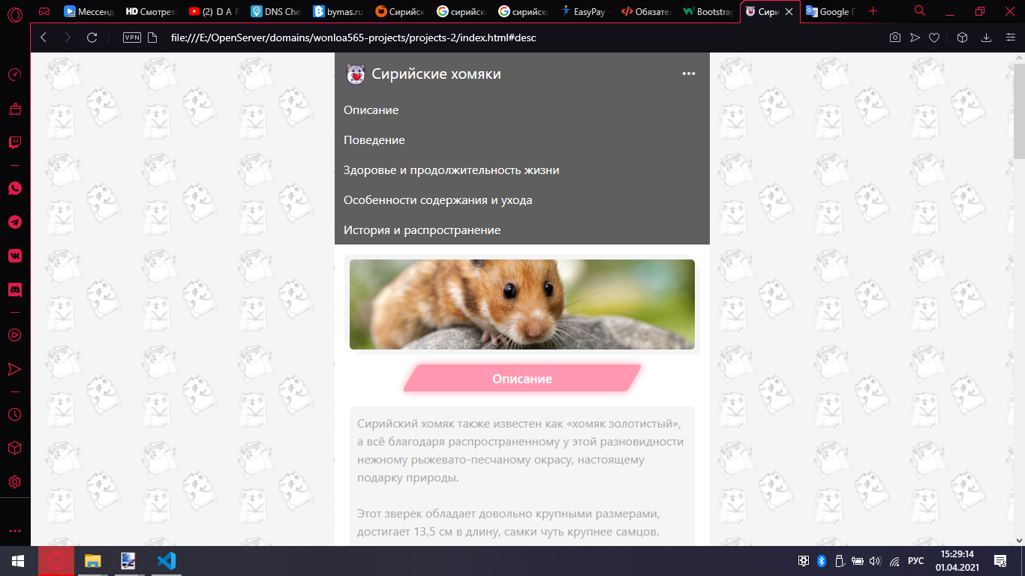Open the VK messenger sidebar icon
Screen dimensions: 1025x576
click(x=15, y=256)
